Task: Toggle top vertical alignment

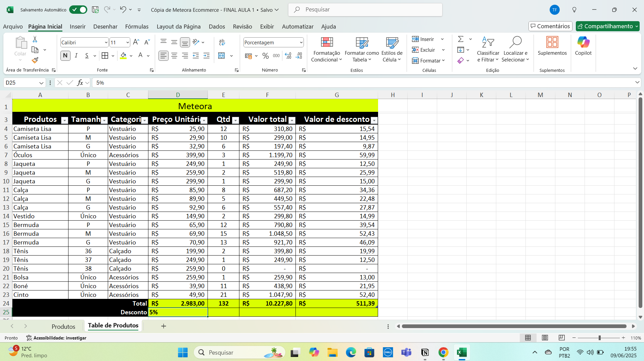Action: click(x=164, y=42)
